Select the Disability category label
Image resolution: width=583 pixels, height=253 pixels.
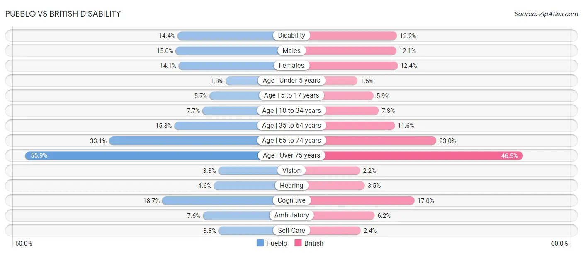pos(291,36)
